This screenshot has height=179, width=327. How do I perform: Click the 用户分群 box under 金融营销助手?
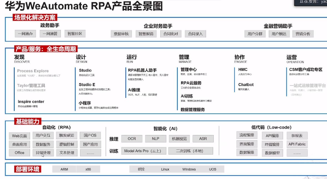[x=255, y=34]
